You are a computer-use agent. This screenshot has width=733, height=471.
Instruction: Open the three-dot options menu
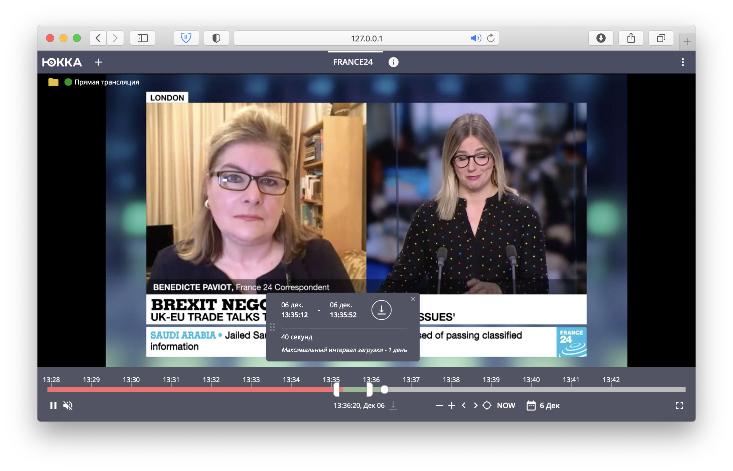click(683, 62)
